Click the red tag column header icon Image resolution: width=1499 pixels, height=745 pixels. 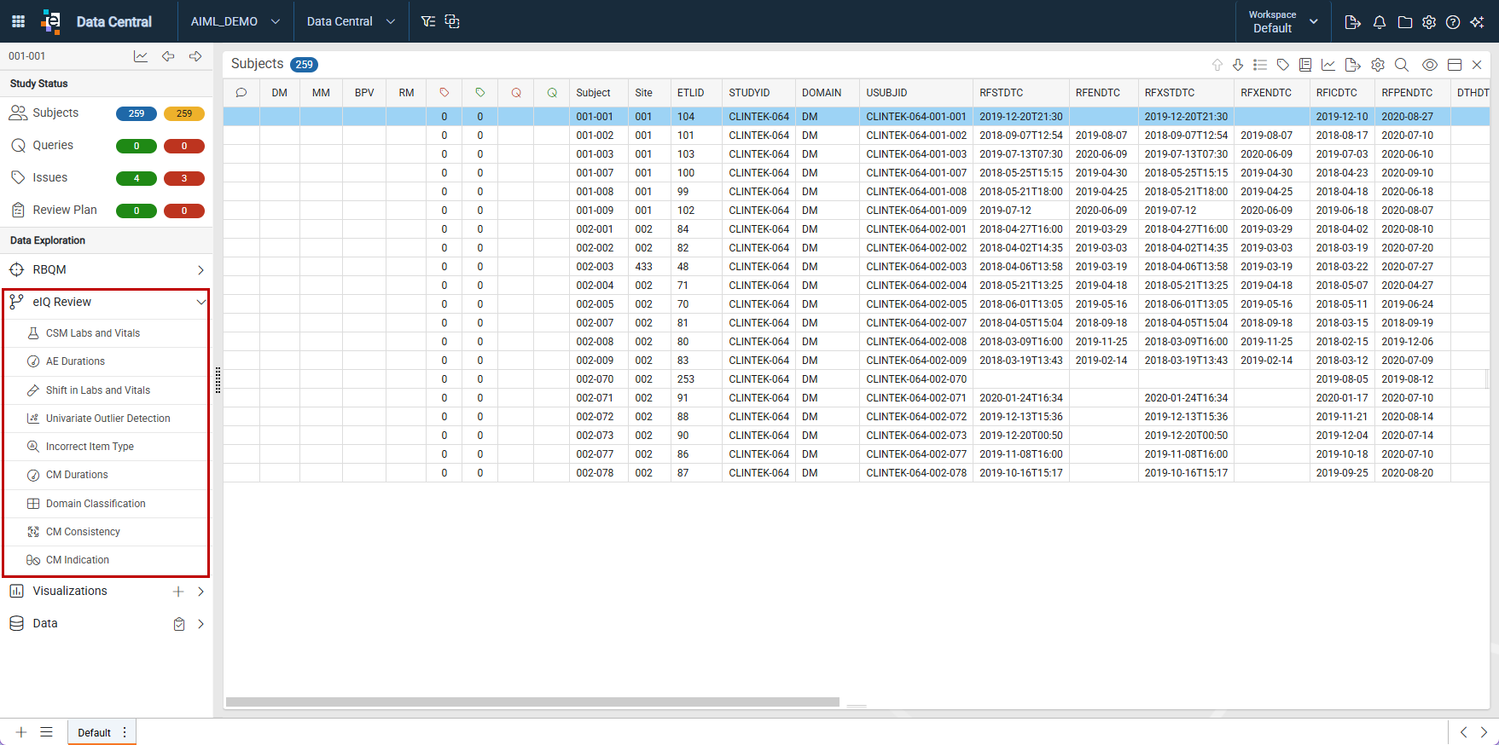(444, 93)
